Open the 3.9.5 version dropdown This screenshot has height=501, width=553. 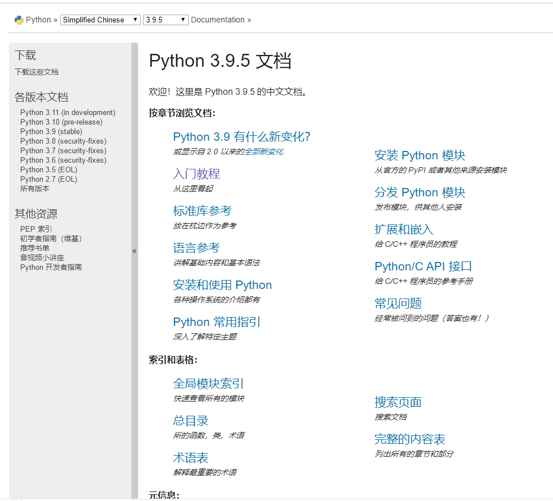(x=166, y=20)
